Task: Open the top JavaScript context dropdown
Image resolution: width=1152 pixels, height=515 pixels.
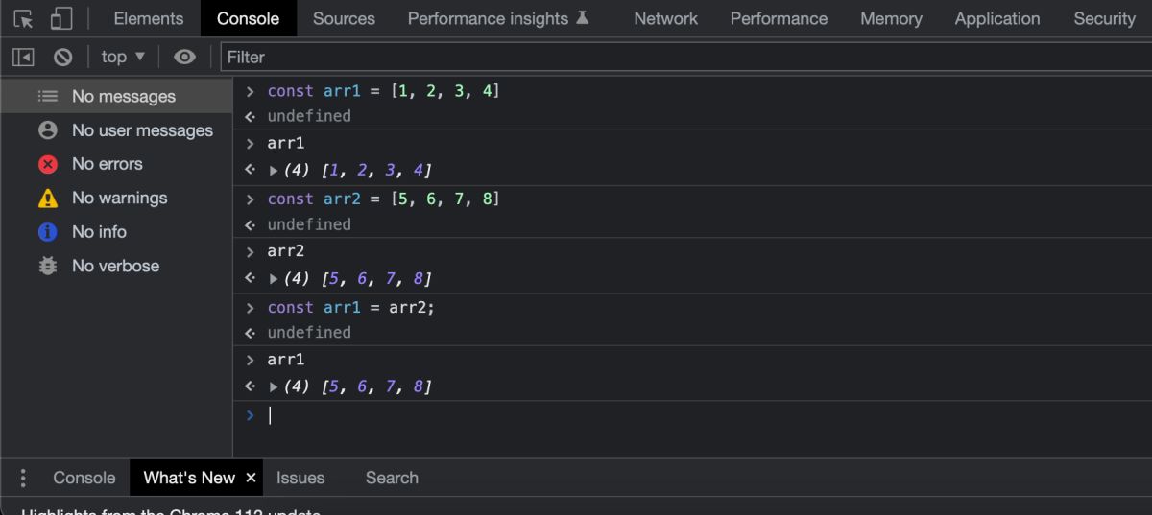Action: click(123, 57)
